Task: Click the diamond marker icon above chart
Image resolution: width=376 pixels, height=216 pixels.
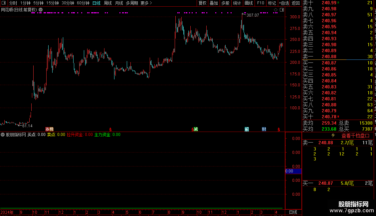Action: click(276, 10)
